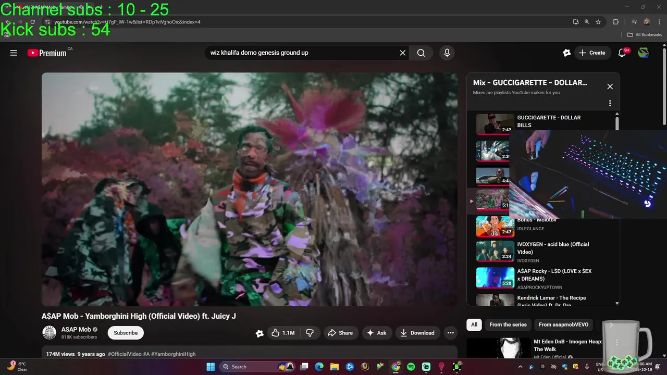
Task: Click the taskbar Search box
Action: 258,367
